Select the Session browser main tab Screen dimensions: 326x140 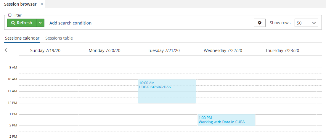pos(20,4)
